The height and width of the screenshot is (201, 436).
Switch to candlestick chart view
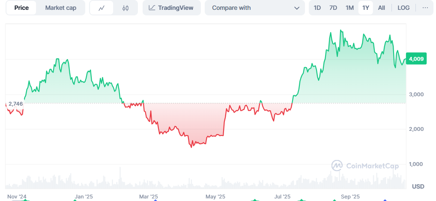pos(125,8)
